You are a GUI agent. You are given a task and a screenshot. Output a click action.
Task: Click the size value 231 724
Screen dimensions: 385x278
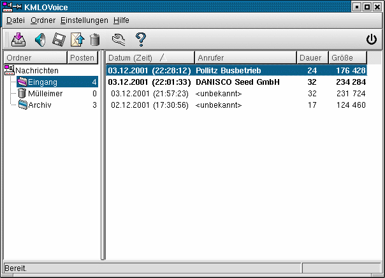(x=351, y=94)
